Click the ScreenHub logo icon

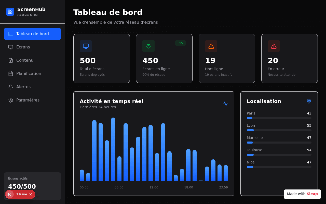(10, 12)
